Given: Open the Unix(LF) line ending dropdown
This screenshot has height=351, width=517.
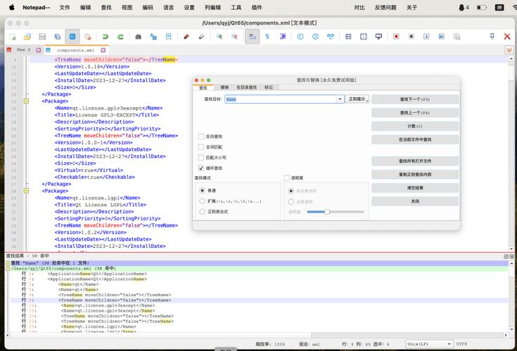Looking at the screenshot, I should tap(428, 344).
